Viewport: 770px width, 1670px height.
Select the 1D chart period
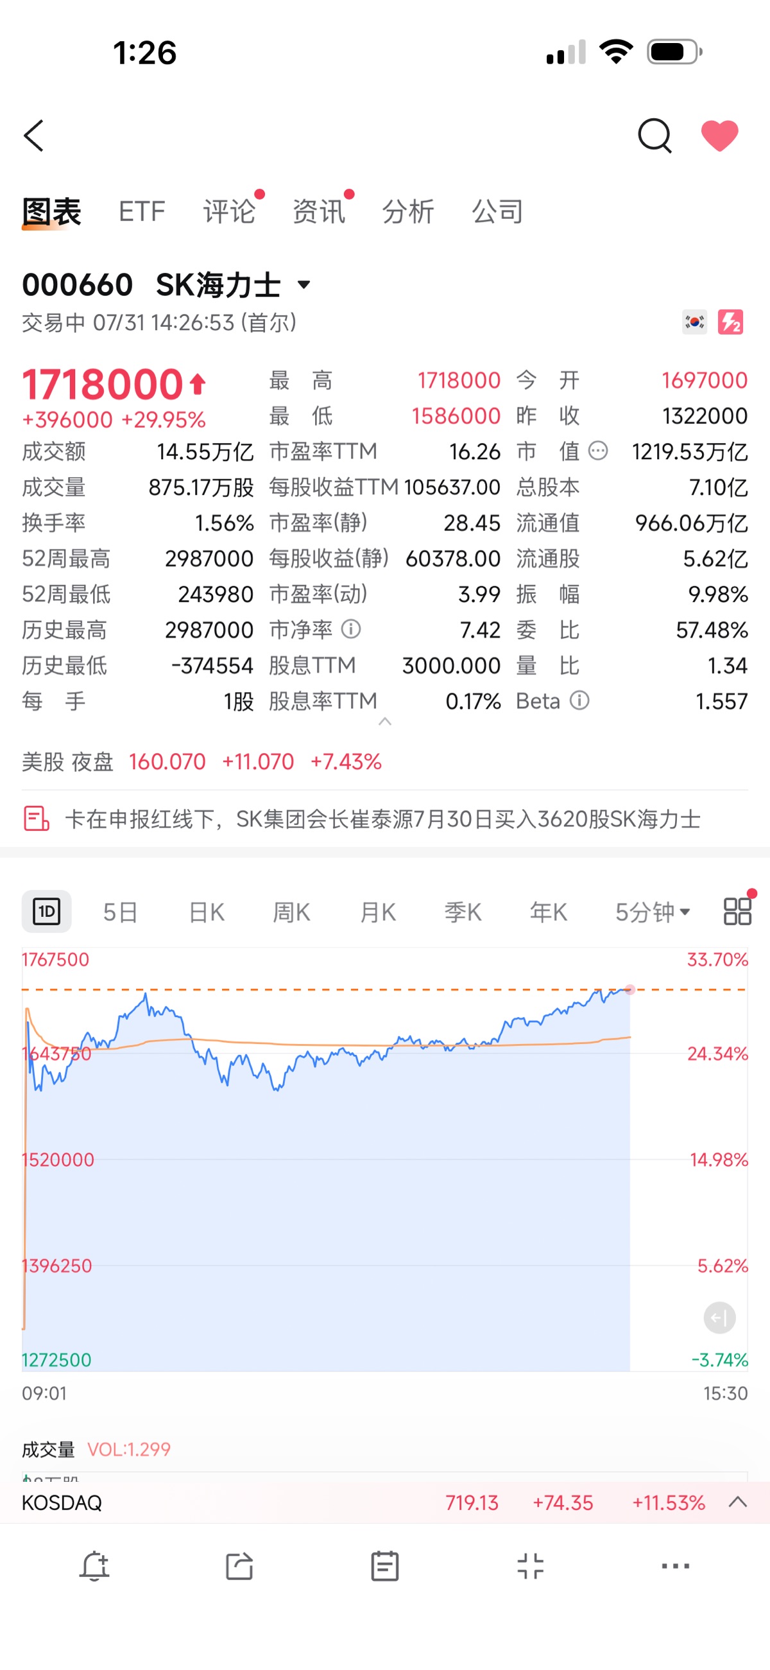pos(47,912)
